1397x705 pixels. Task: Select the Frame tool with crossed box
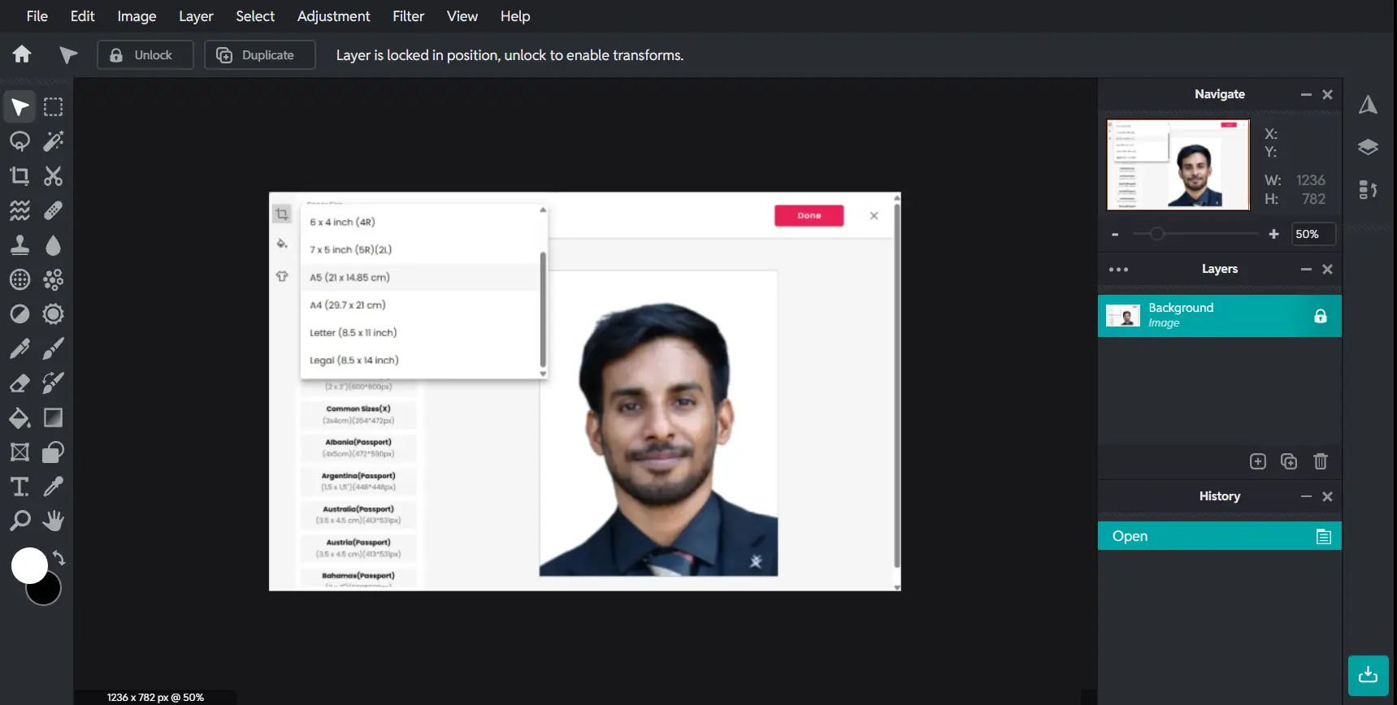pyautogui.click(x=20, y=452)
